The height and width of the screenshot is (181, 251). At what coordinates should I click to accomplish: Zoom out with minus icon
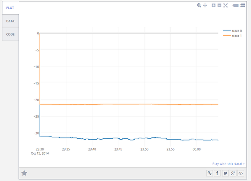220,5
